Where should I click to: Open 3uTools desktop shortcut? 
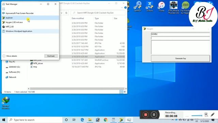(x=150, y=6)
